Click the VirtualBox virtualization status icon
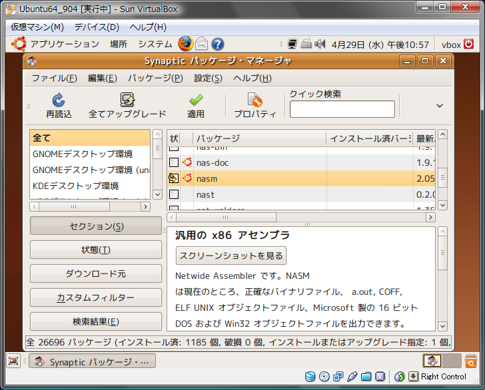Viewport: 485px width, 390px height. click(x=380, y=377)
